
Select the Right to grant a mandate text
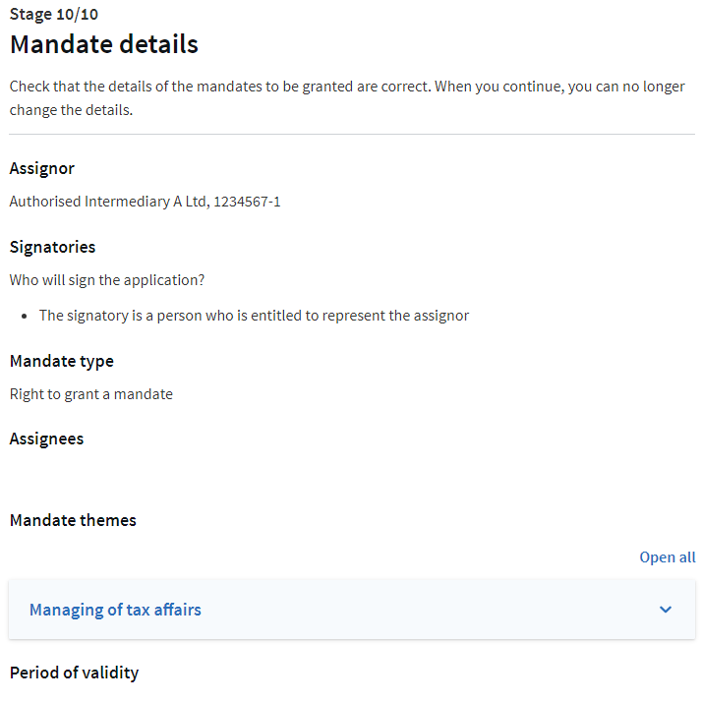pos(90,394)
